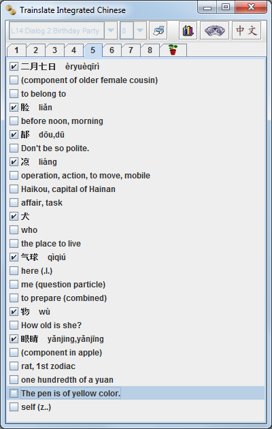Image resolution: width=272 pixels, height=429 pixels.
Task: Expand the lesson selection dropdown arrow
Action: (111, 31)
